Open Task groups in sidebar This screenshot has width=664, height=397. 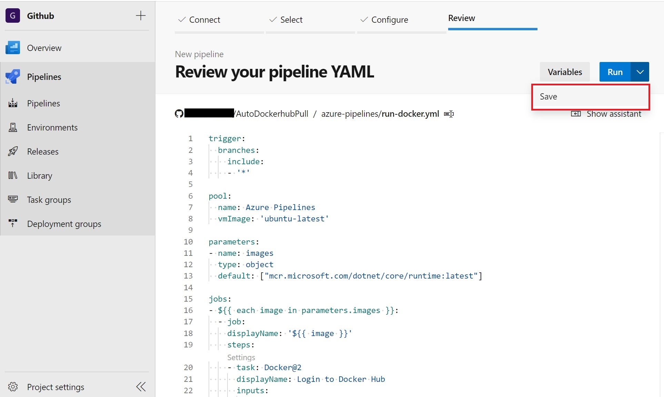point(49,200)
